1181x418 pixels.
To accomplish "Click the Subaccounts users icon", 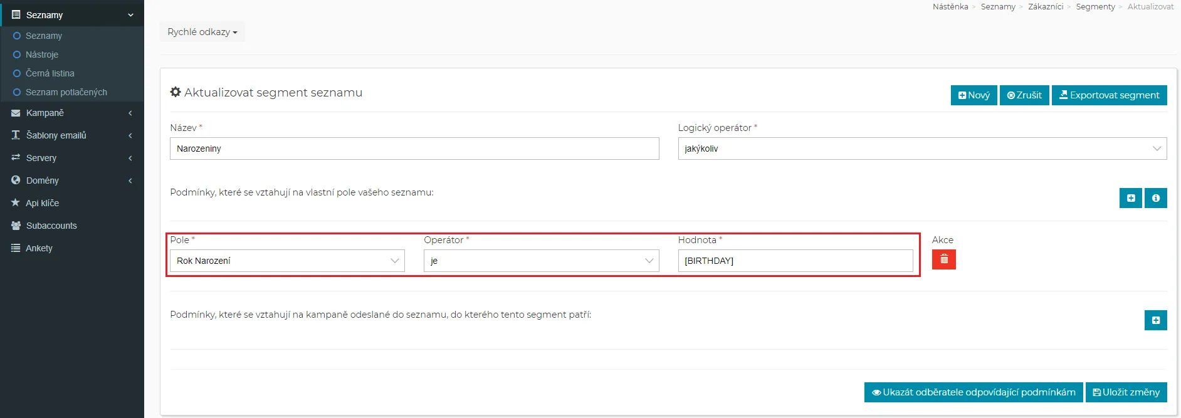I will pos(16,226).
